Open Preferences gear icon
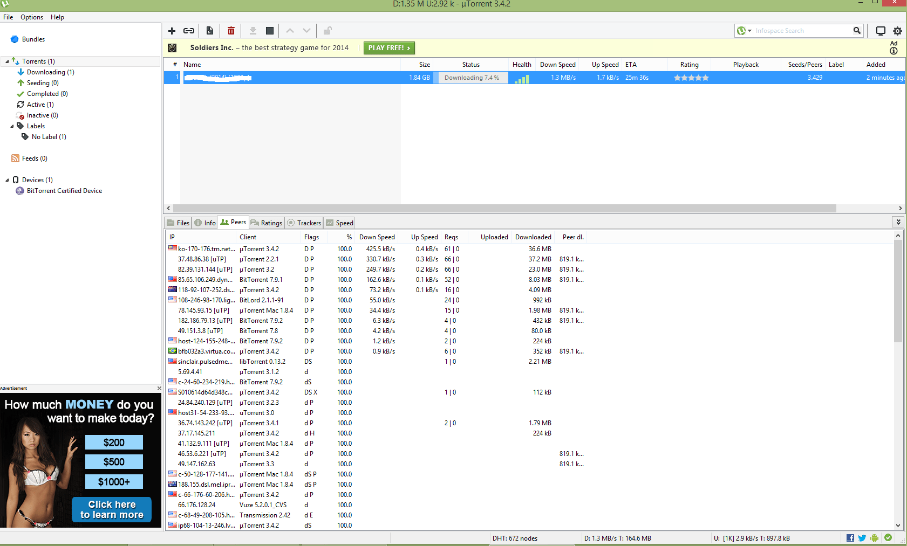 point(897,31)
